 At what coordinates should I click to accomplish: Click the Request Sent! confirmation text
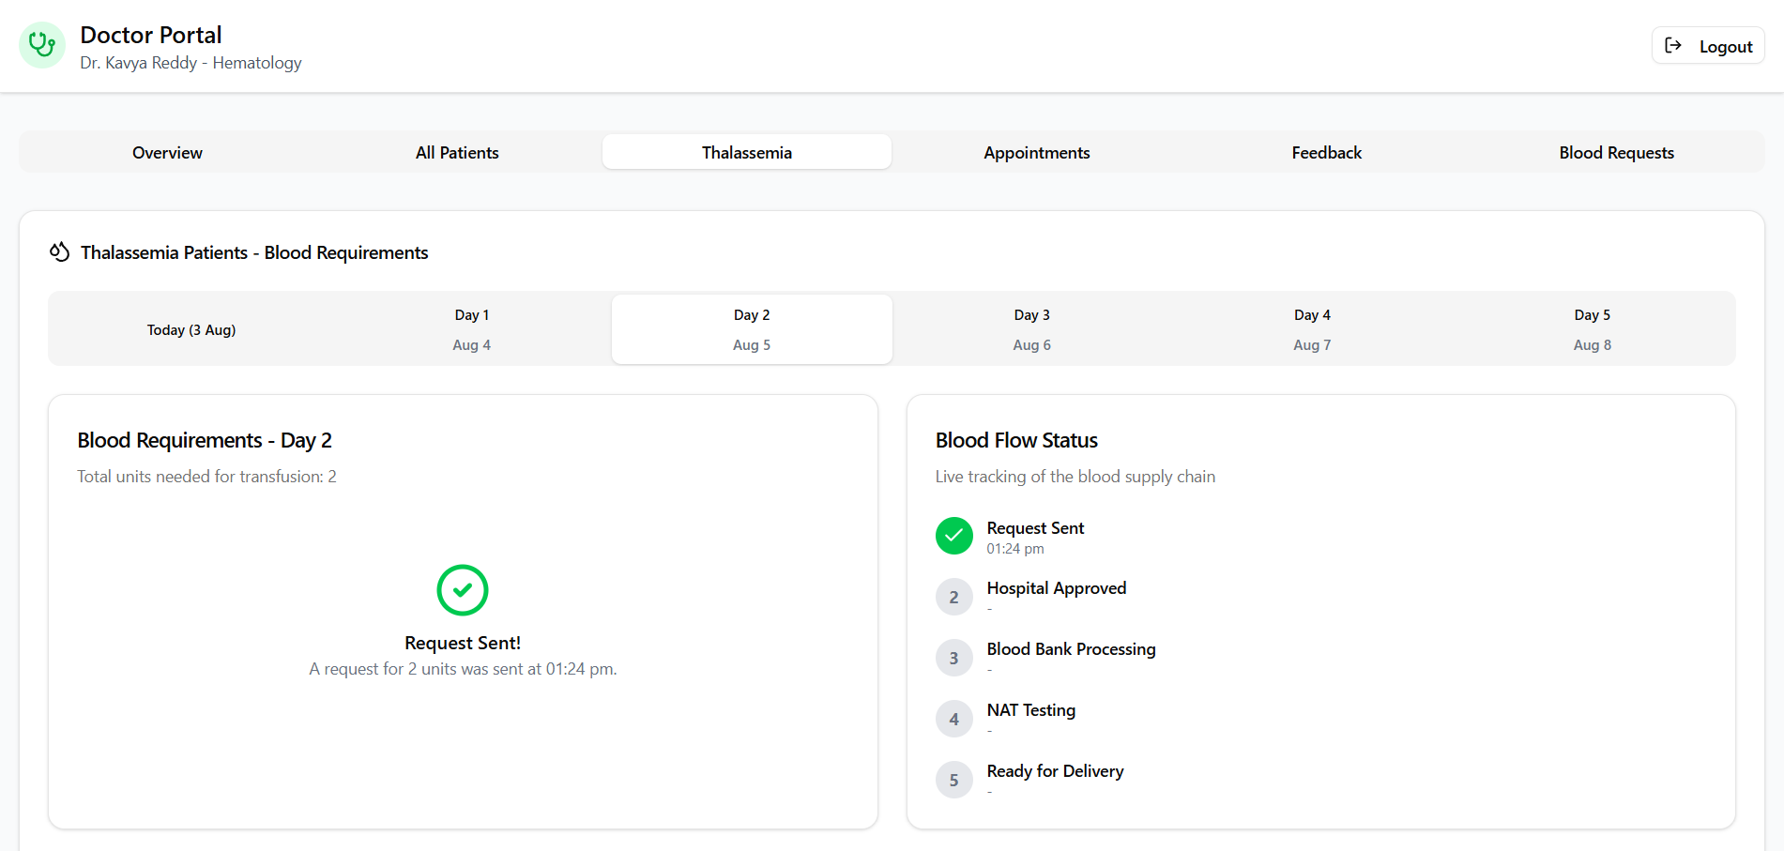coord(463,643)
